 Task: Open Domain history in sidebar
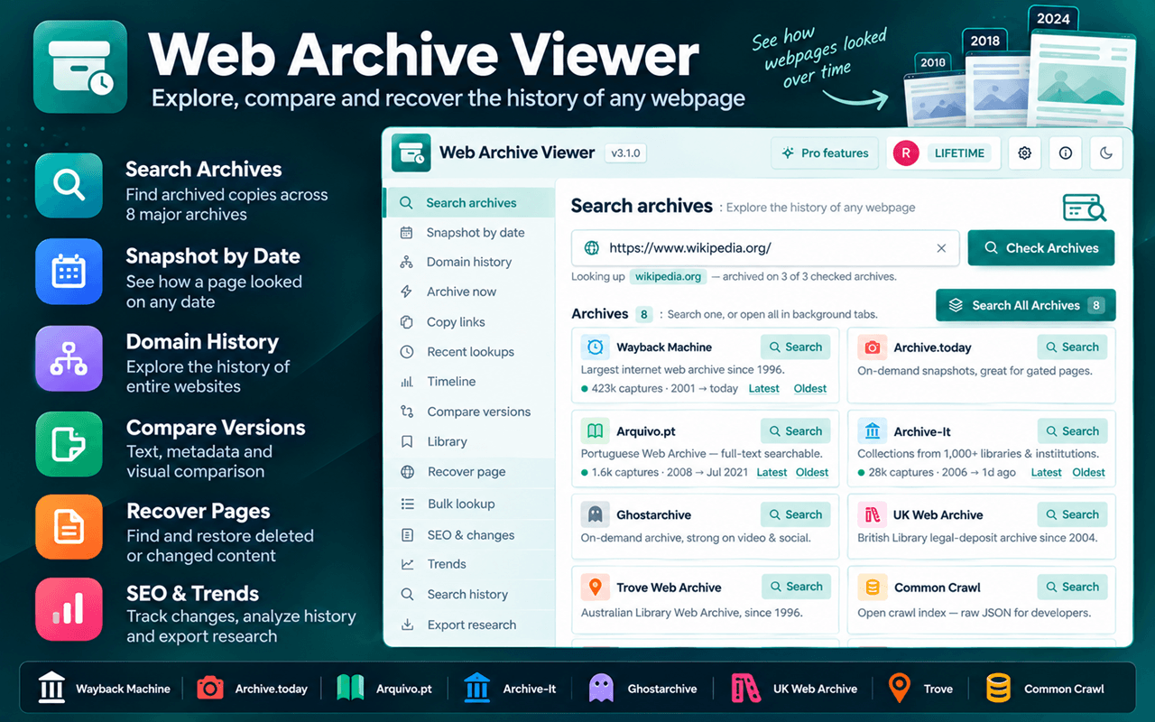[469, 262]
